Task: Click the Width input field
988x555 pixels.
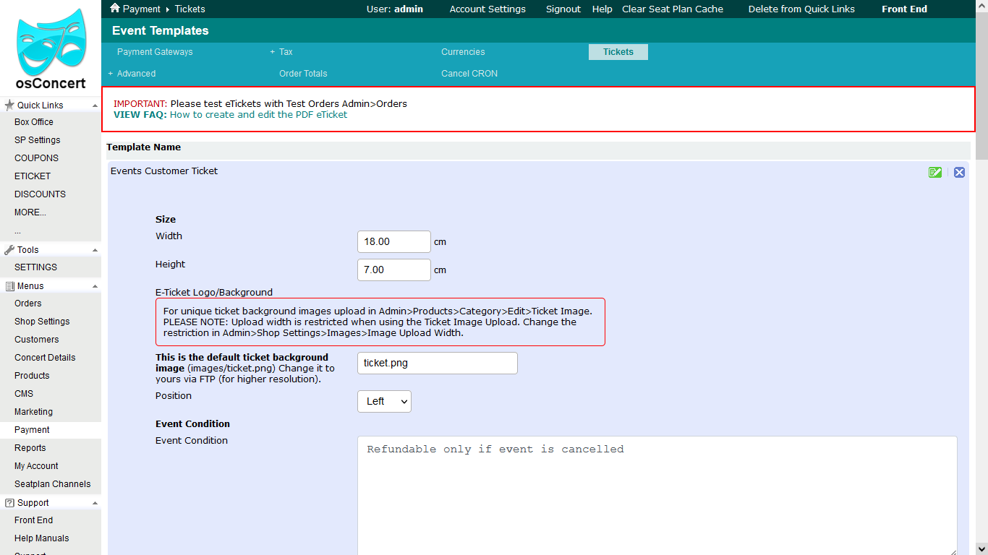Action: point(394,242)
